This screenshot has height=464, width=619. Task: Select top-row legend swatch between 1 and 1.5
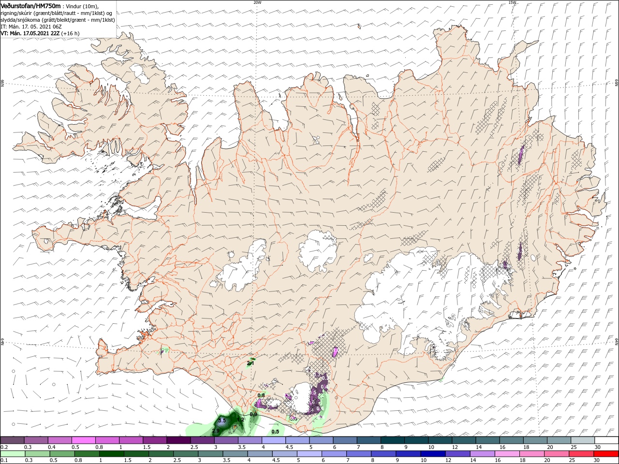[131, 440]
